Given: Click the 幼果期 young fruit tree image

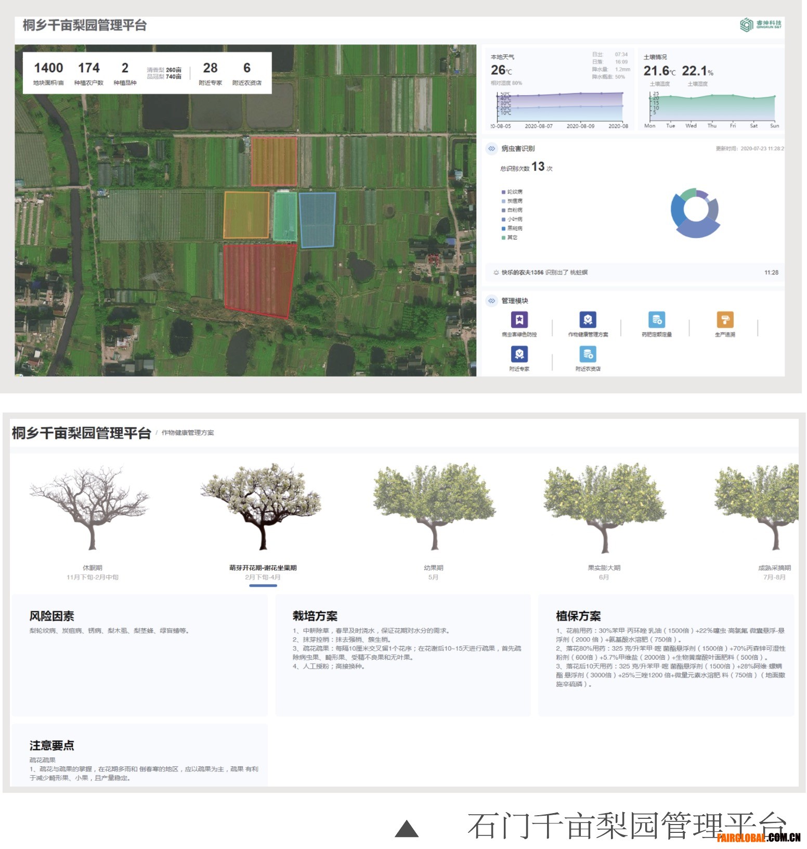Looking at the screenshot, I should click(x=434, y=507).
